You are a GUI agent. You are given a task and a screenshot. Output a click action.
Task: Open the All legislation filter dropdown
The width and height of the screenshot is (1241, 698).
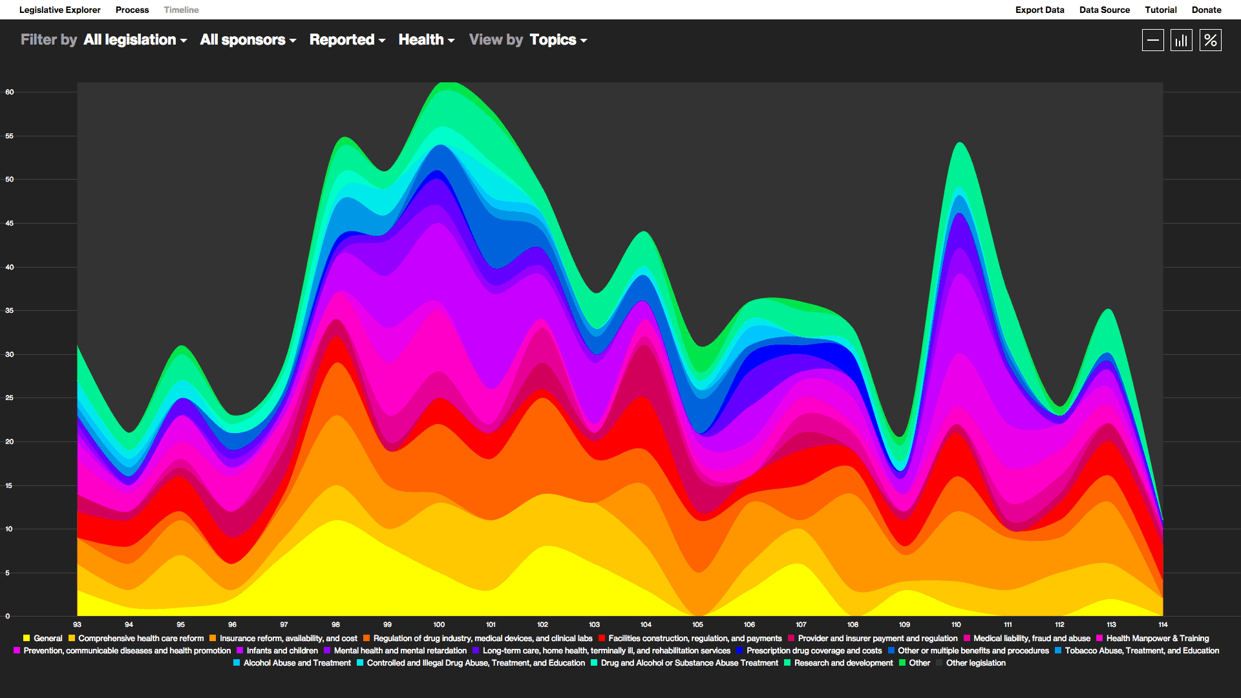pos(135,40)
